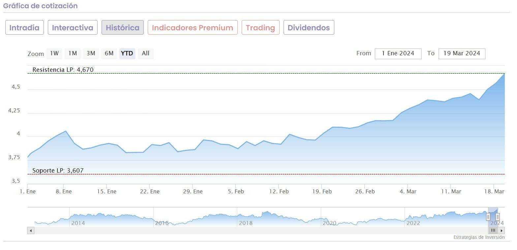Image resolution: width=517 pixels, height=250 pixels.
Task: Set zoom range to 1M
Action: click(73, 53)
